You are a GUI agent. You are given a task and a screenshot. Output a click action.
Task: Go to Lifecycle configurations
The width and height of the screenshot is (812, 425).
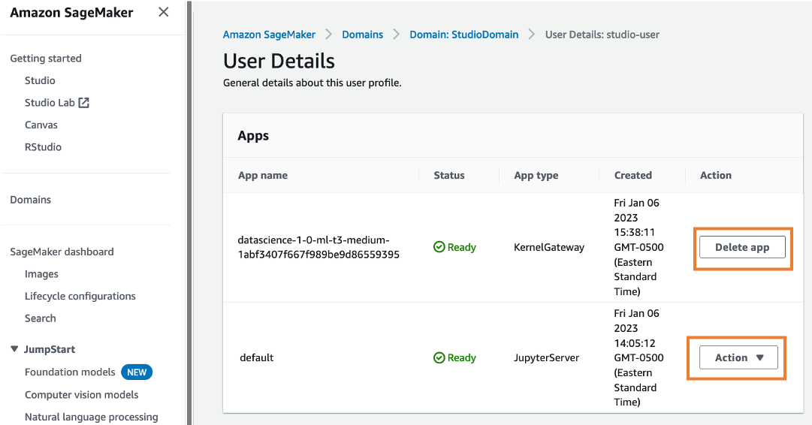(80, 296)
